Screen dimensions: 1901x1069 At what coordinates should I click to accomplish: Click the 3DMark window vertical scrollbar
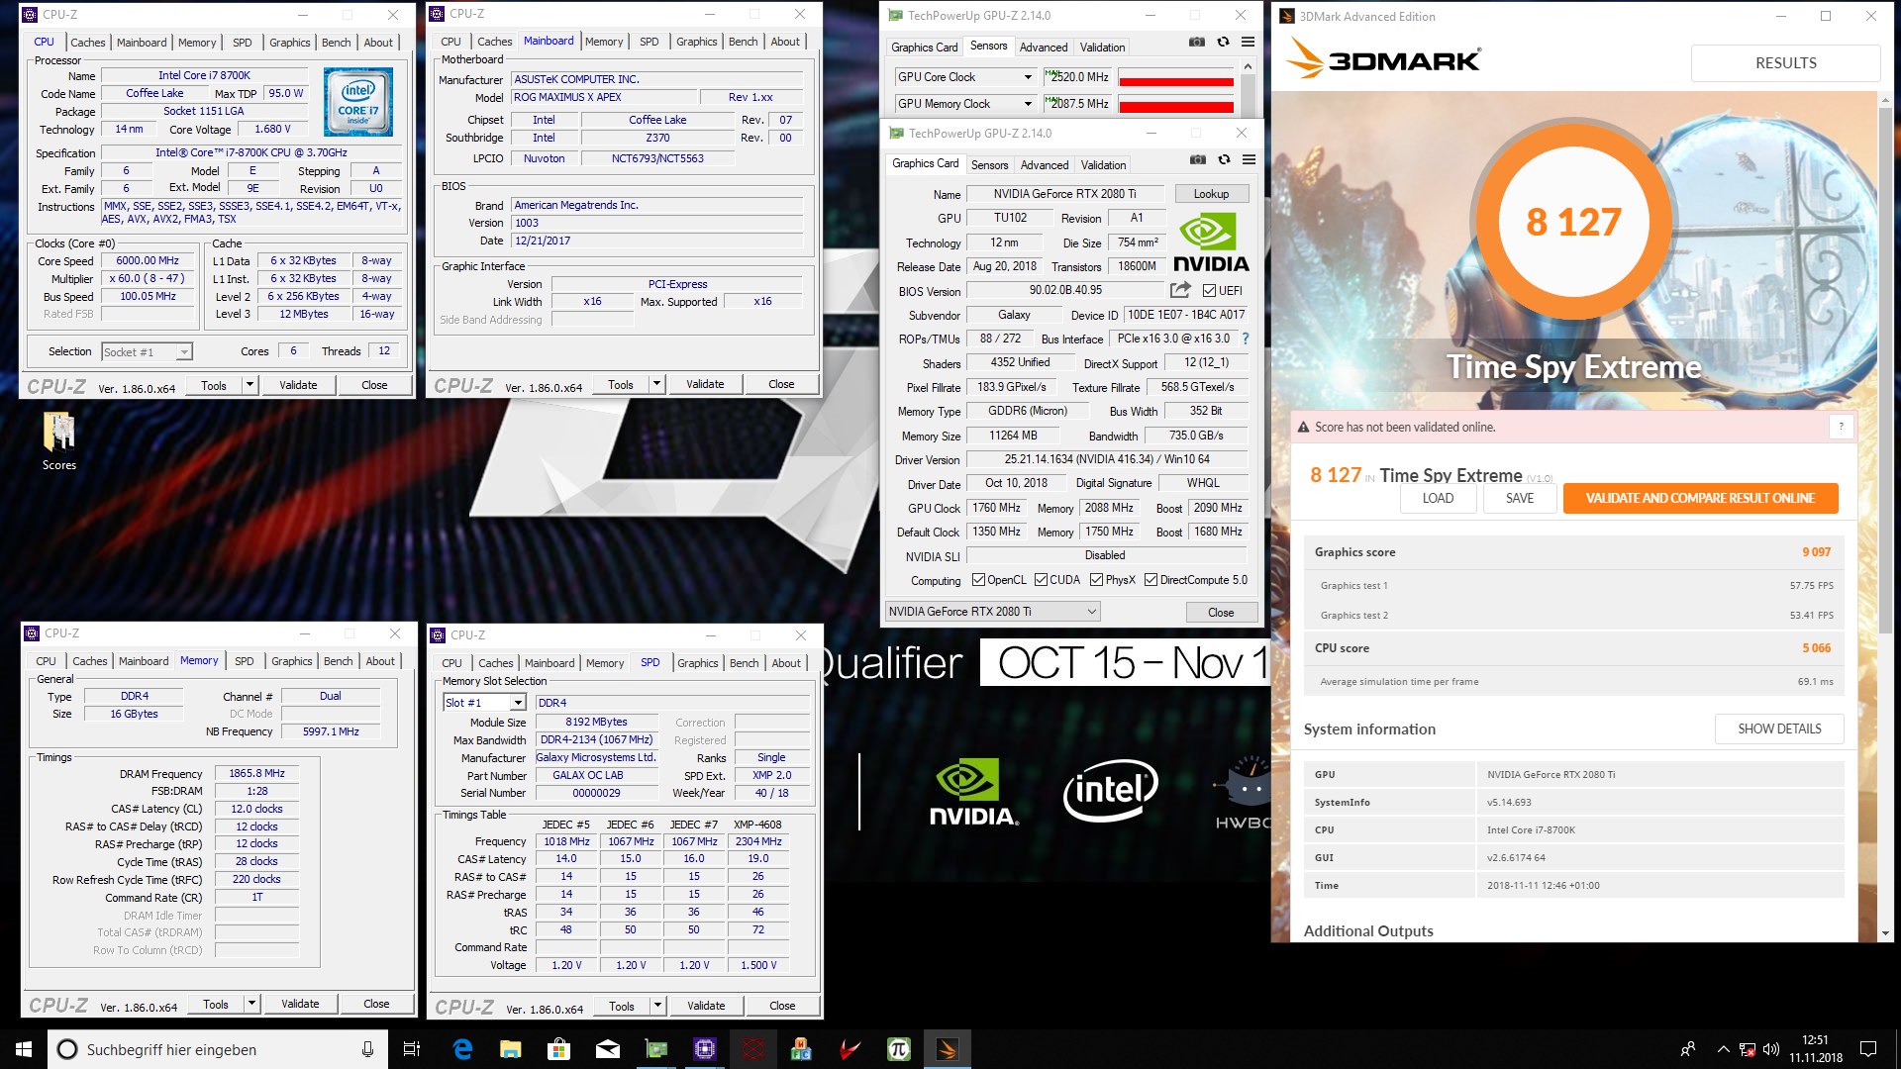tap(1885, 515)
